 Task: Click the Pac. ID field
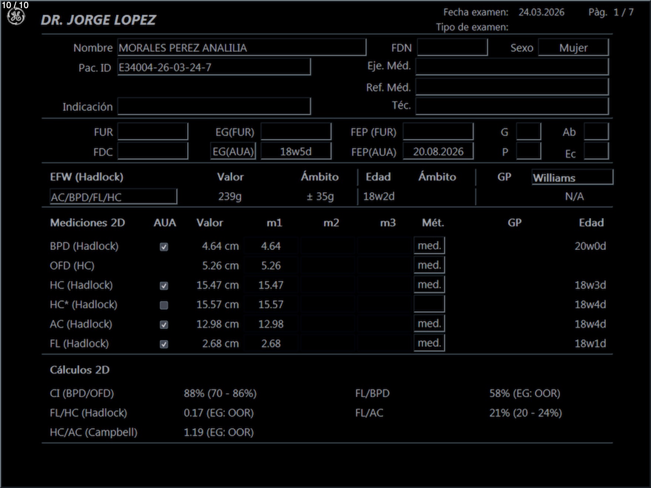click(214, 67)
